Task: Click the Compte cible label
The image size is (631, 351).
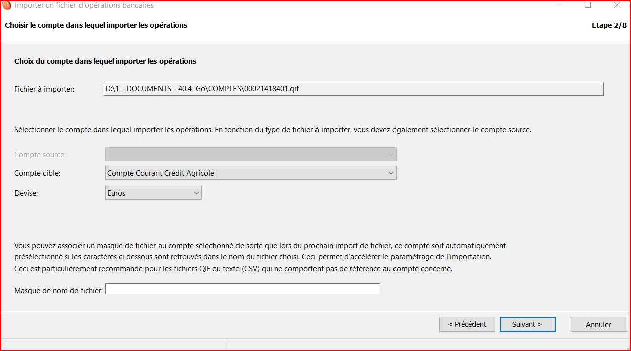Action: (x=37, y=173)
